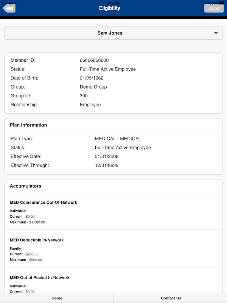The height and width of the screenshot is (303, 227).
Task: Click the Member ID label
Action: 23,60
